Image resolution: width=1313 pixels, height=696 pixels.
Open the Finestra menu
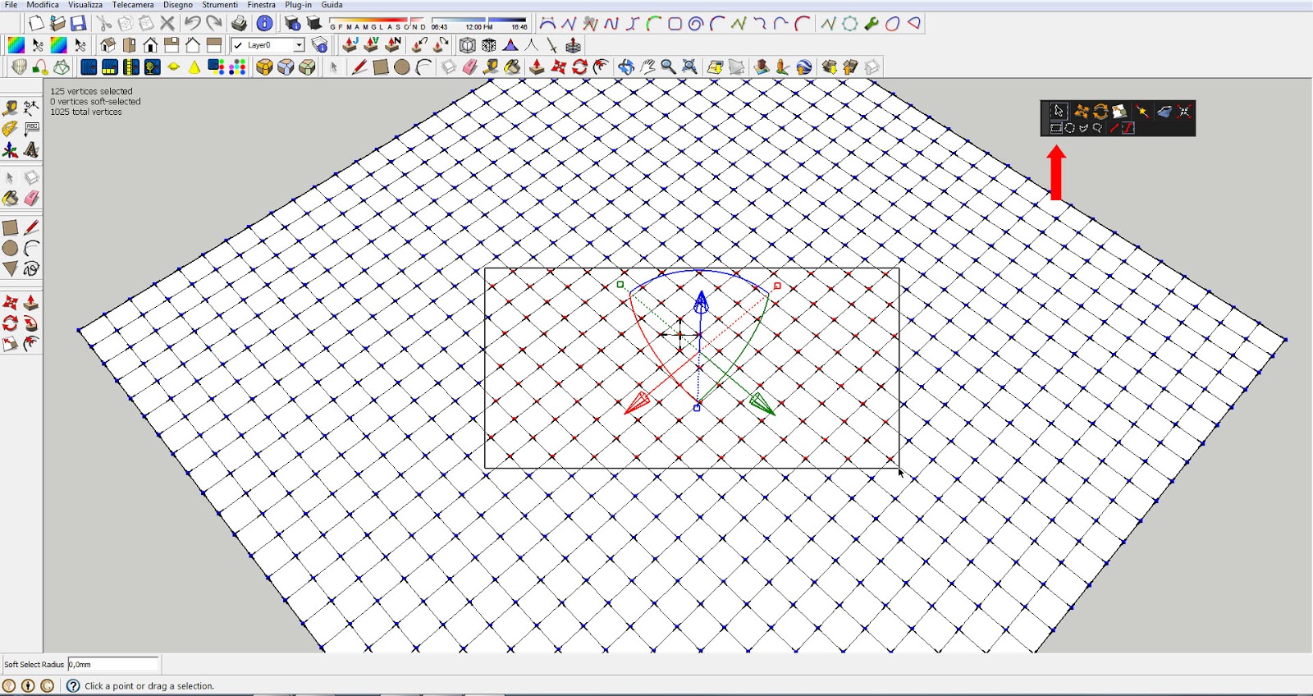pos(262,5)
